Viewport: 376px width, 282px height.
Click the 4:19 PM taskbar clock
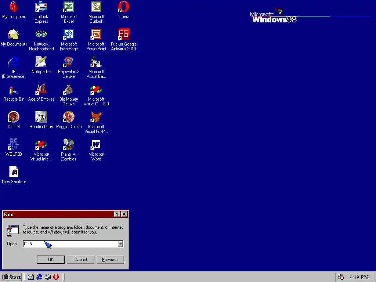point(359,277)
